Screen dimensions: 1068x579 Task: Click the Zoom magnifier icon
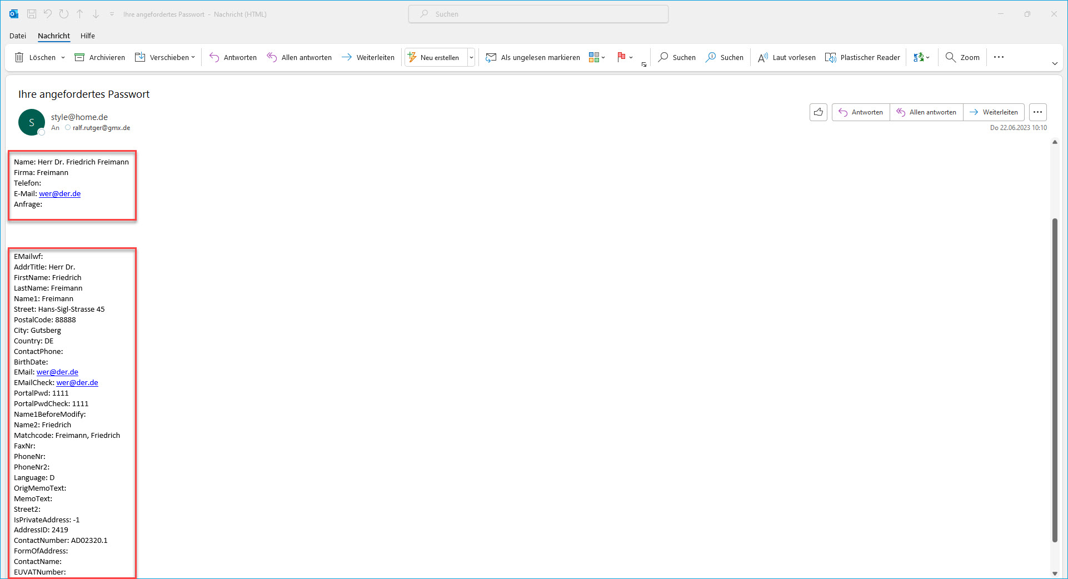click(951, 57)
